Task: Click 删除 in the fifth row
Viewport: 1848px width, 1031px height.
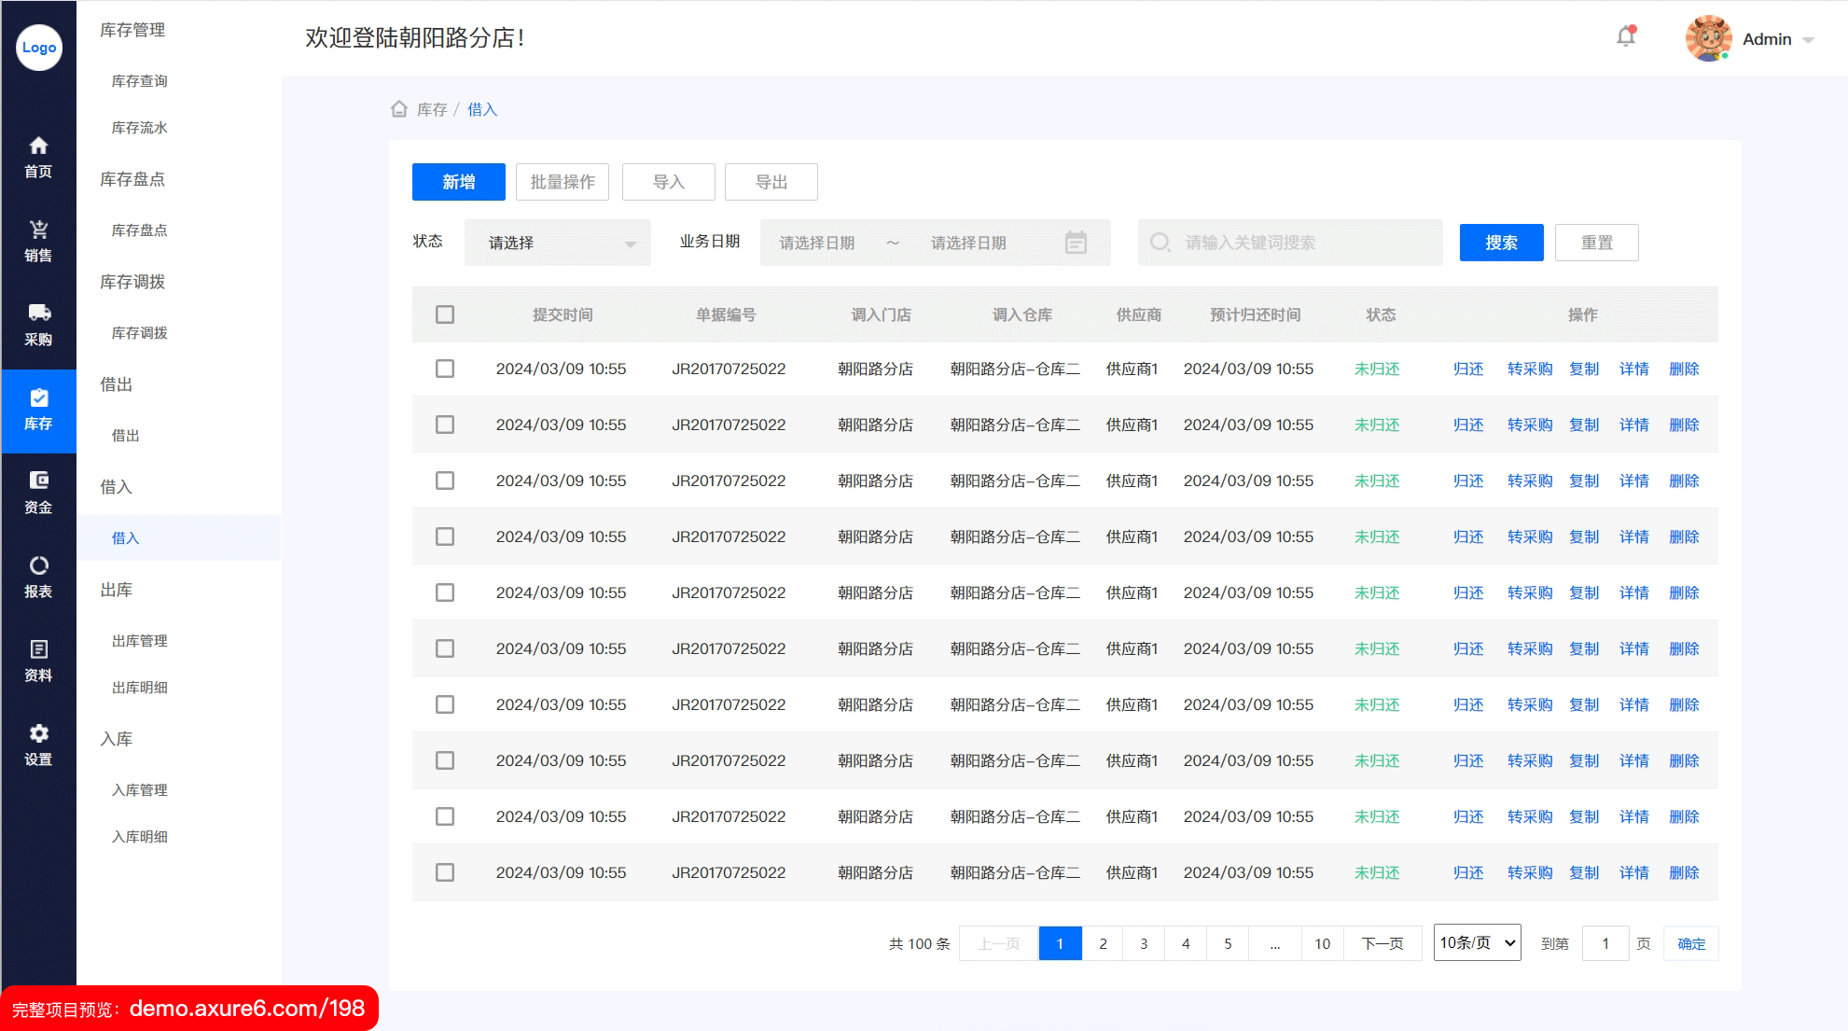Action: [x=1685, y=592]
